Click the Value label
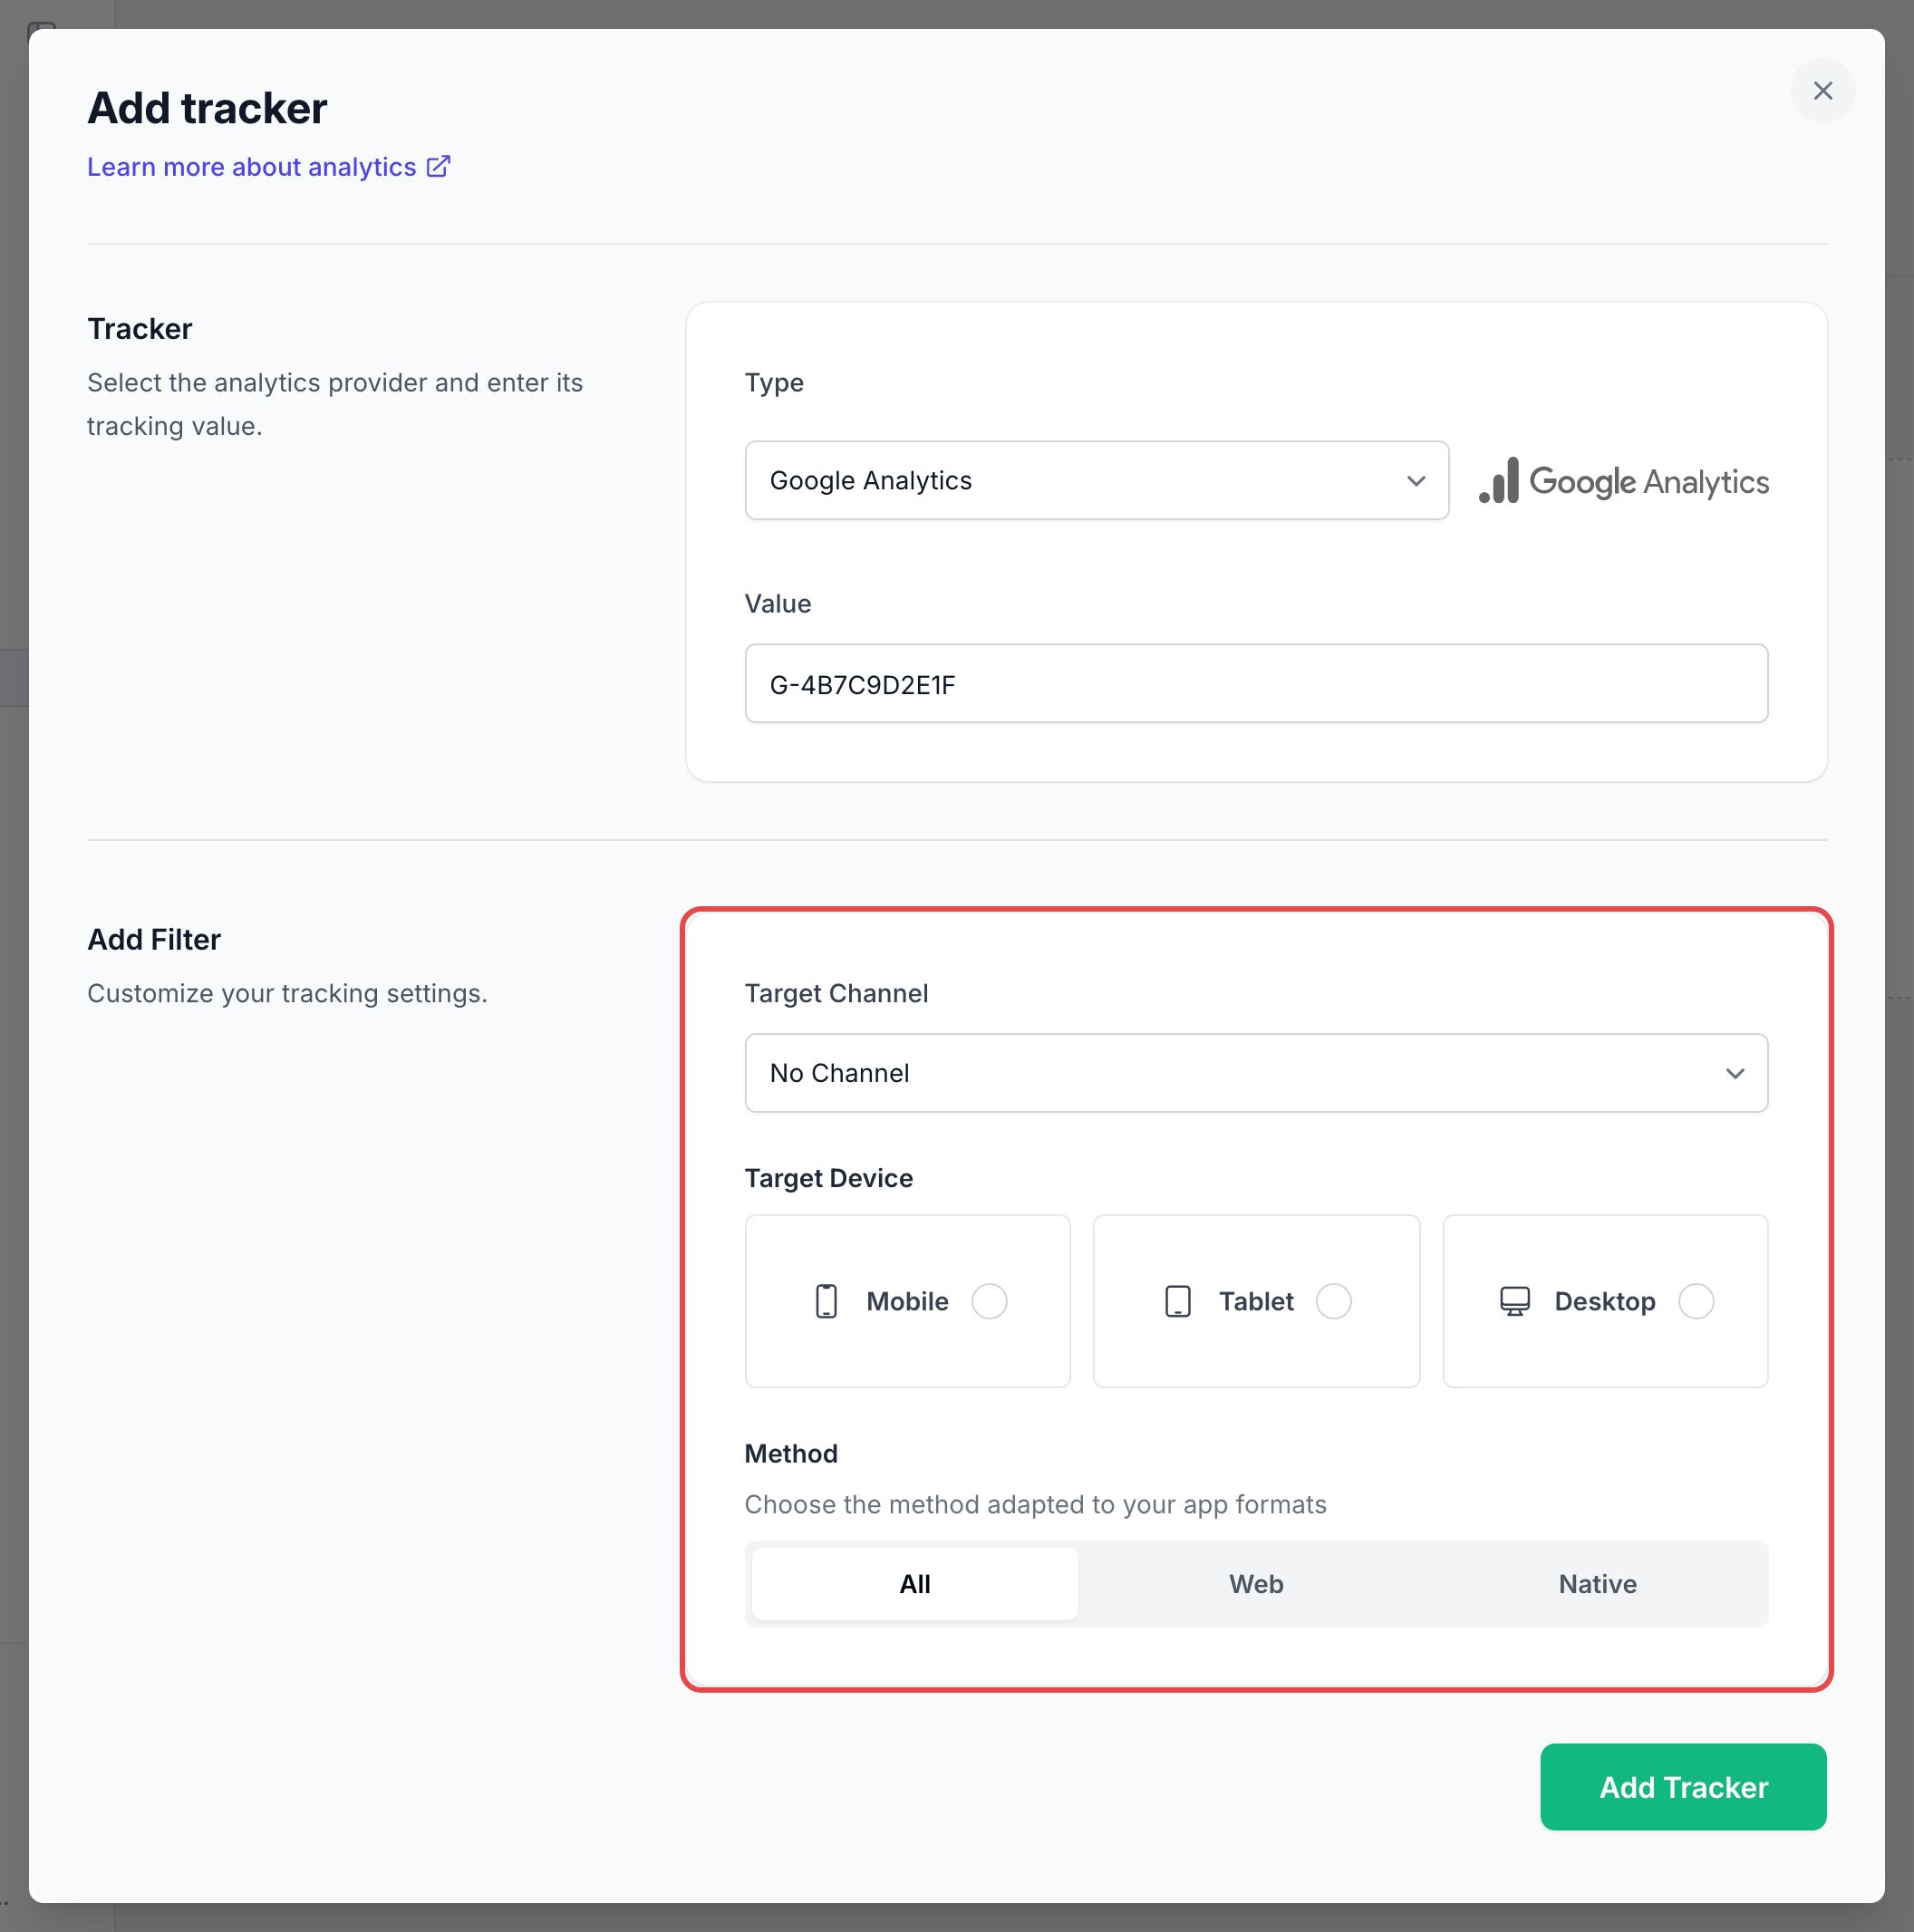 click(x=777, y=604)
